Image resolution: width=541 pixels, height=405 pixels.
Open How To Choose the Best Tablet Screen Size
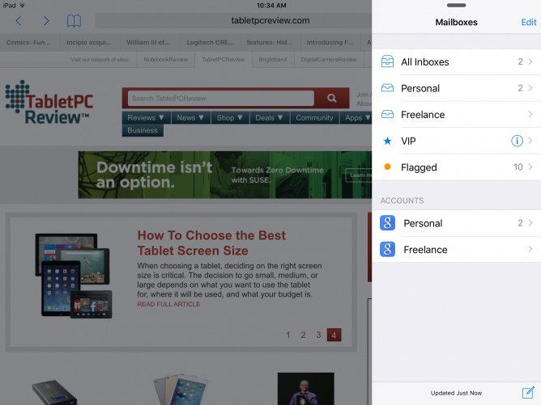pos(211,243)
